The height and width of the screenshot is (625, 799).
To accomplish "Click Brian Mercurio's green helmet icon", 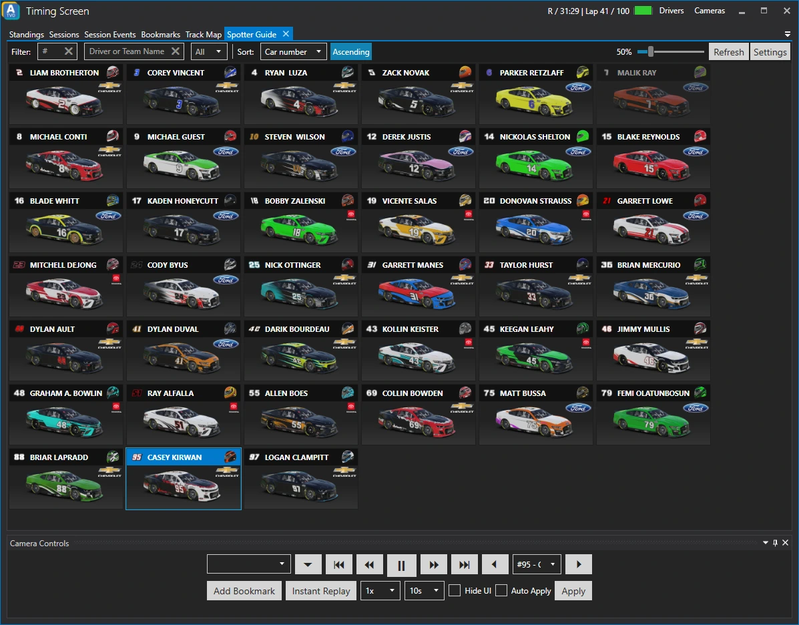I will (x=700, y=264).
